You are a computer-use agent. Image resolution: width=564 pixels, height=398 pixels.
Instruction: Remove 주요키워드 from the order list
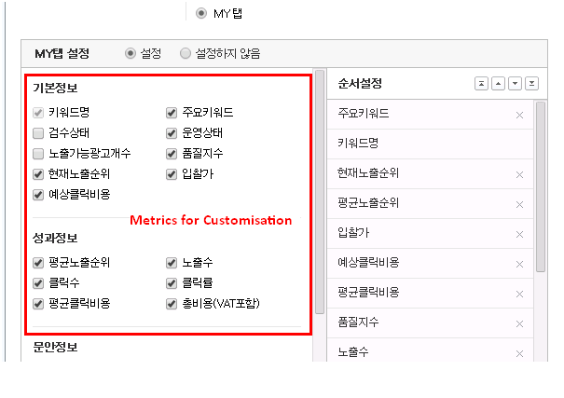(x=519, y=115)
